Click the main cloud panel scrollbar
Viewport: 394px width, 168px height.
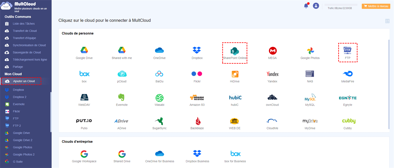[389, 84]
